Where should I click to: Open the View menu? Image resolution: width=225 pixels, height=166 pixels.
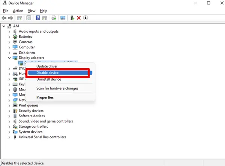pos(31,11)
